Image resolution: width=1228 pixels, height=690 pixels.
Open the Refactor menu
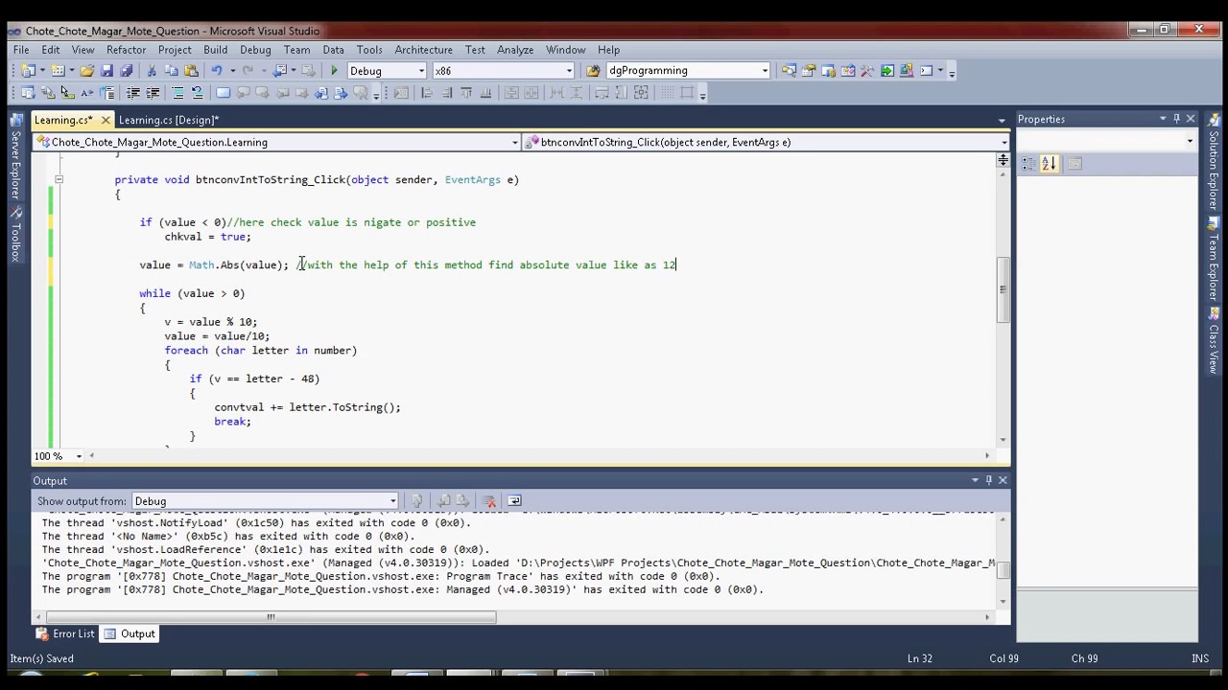pos(127,50)
